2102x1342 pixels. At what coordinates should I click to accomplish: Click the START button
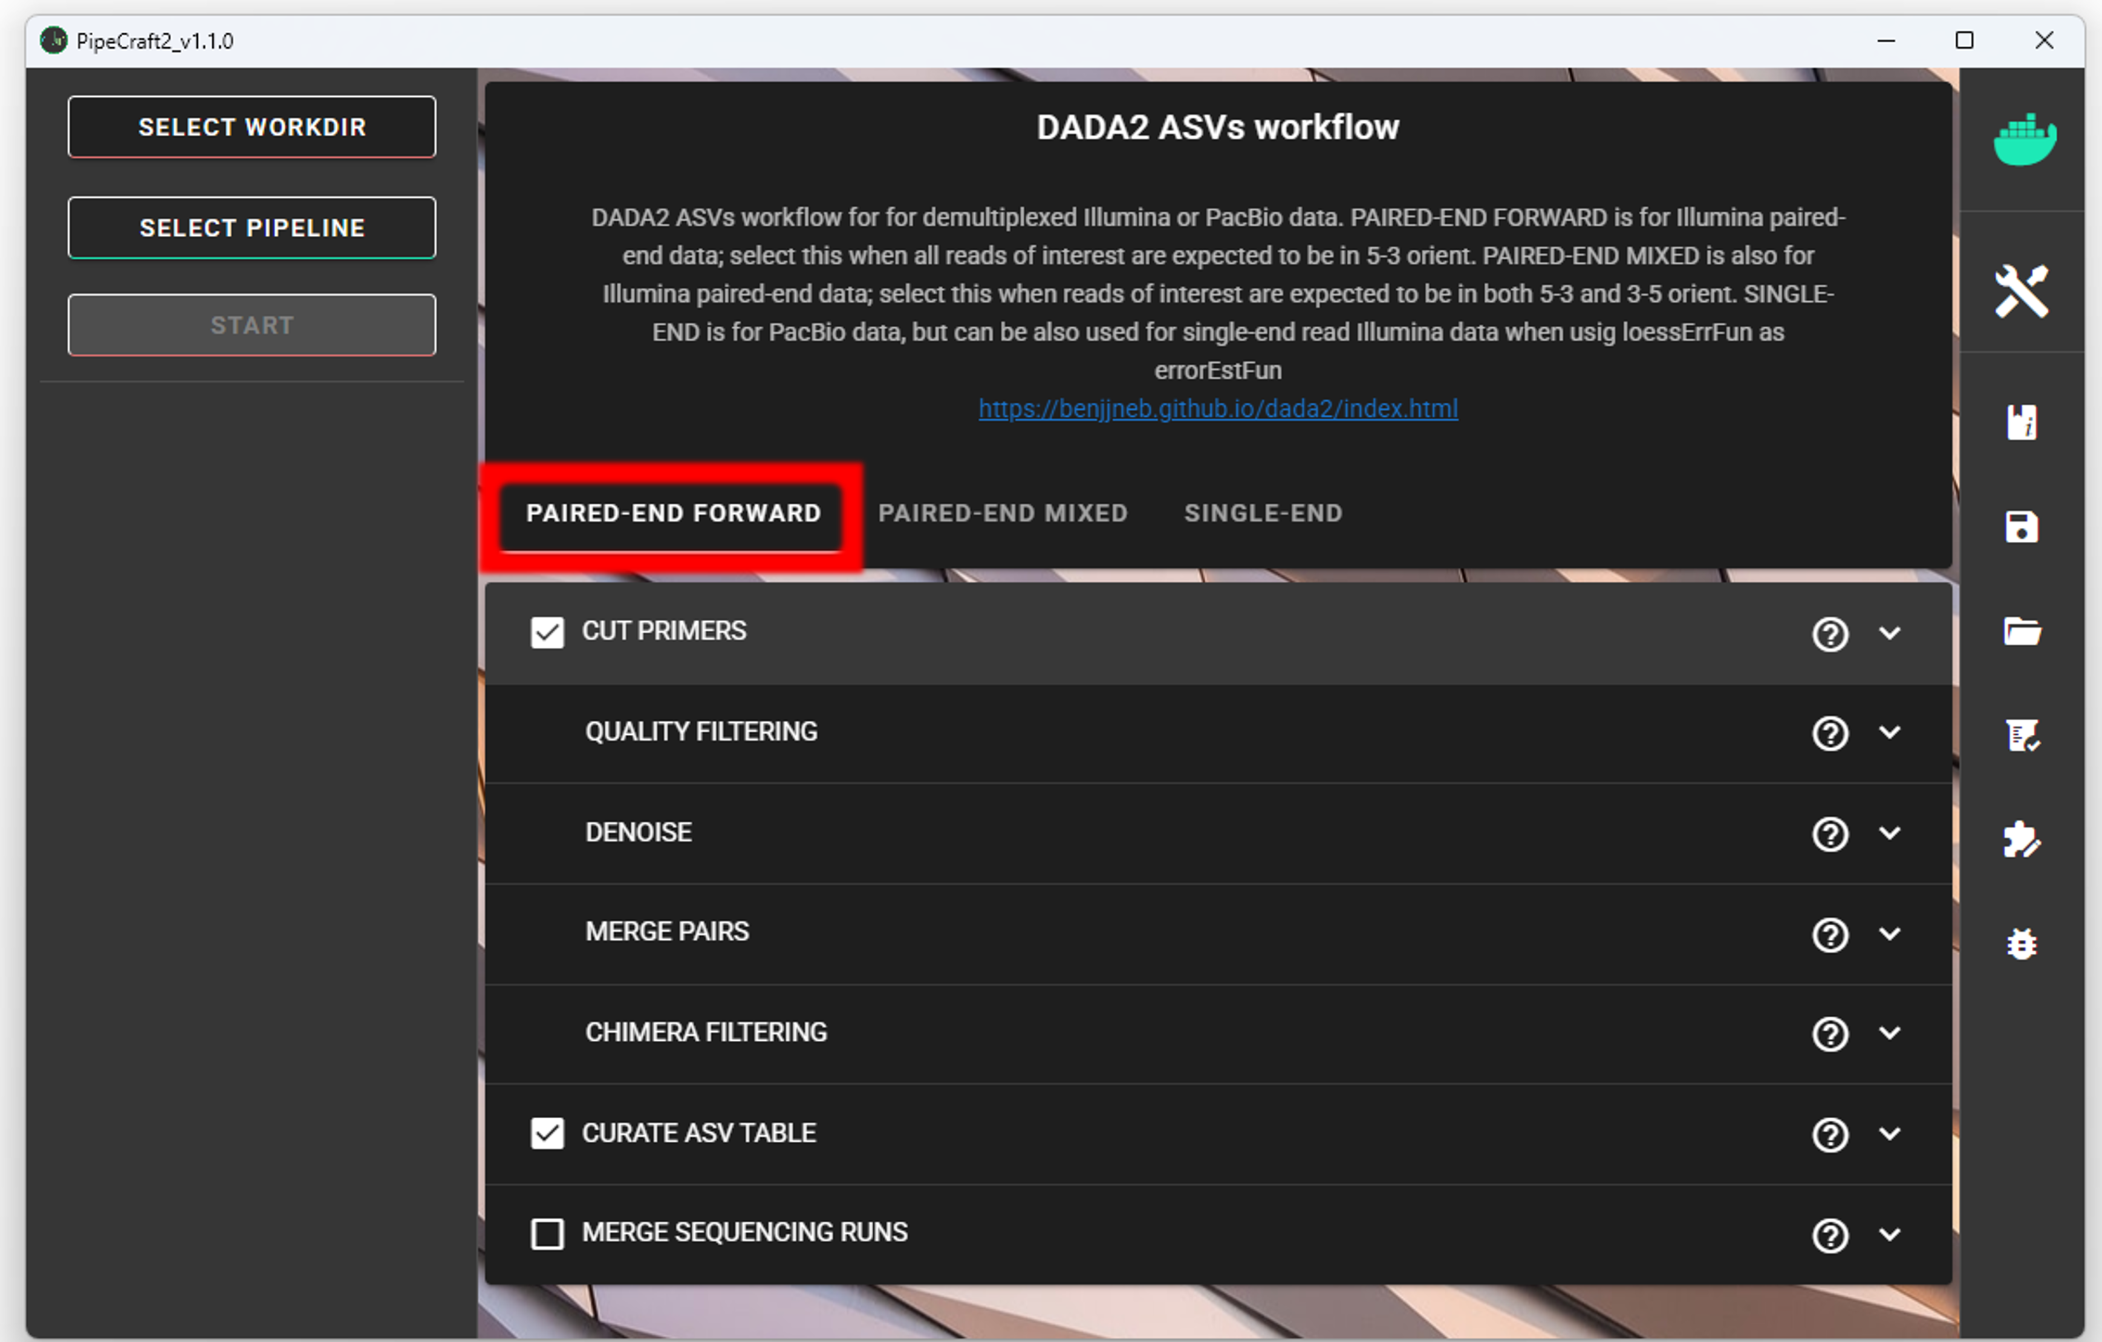[252, 325]
